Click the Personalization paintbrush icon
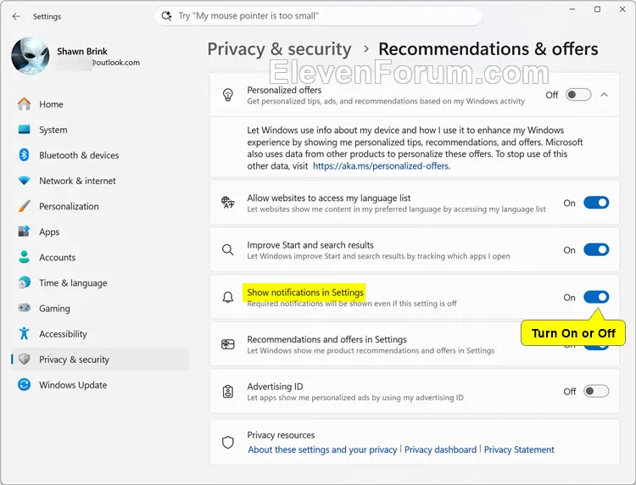 pos(25,206)
